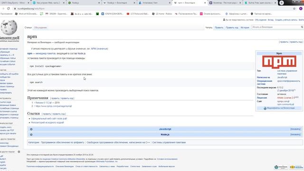The height and width of the screenshot is (171, 304).
Task: Click Заглавная страница in the sidebar
Action: point(9,49)
